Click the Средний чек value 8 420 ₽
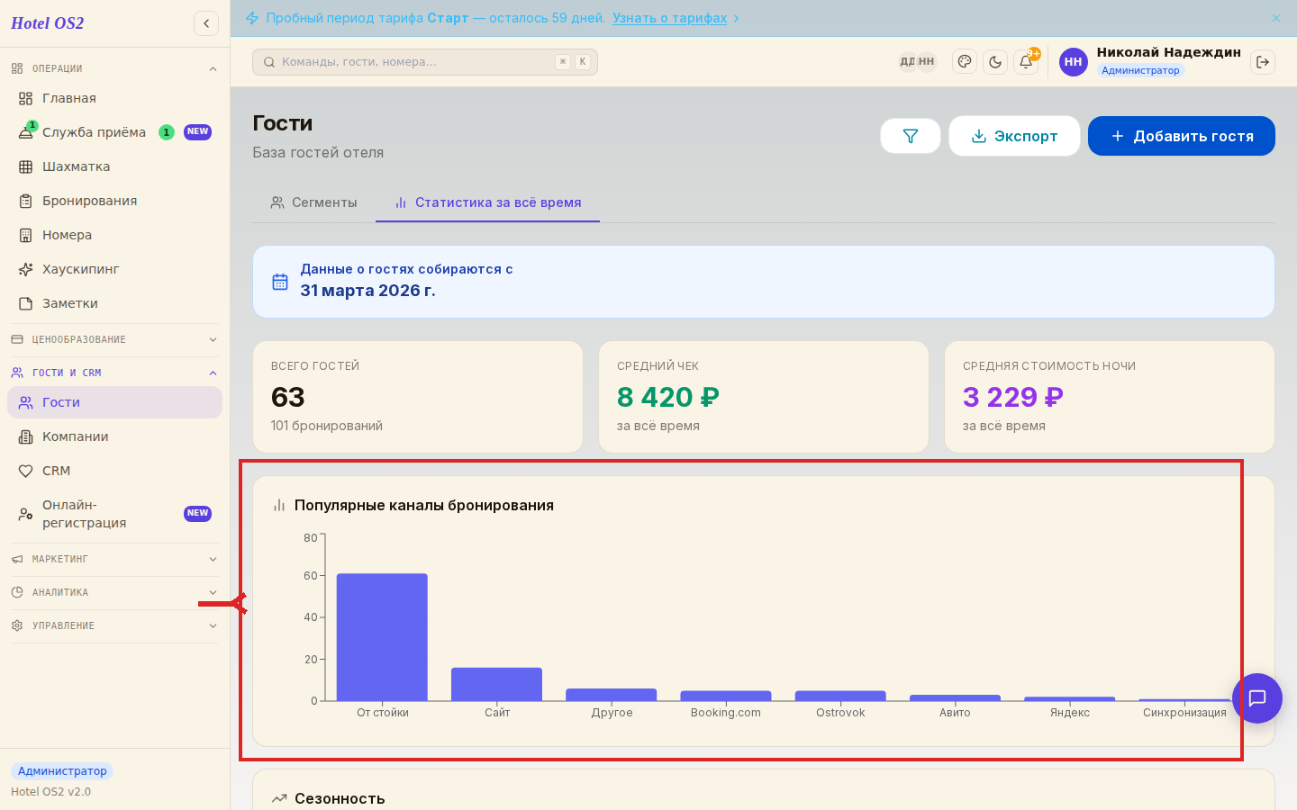Image resolution: width=1297 pixels, height=810 pixels. [x=668, y=397]
